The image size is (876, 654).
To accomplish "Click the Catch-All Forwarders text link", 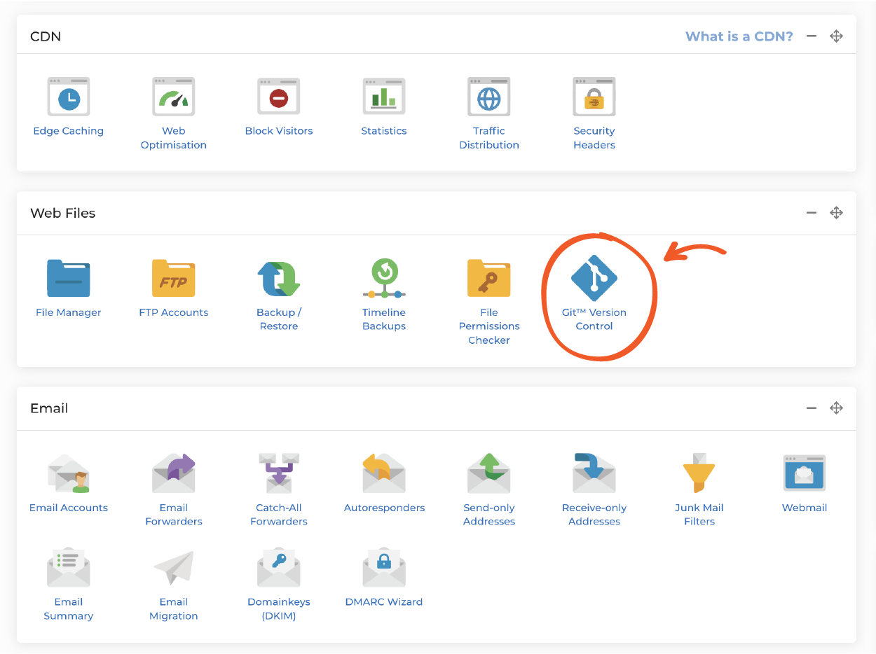I will click(x=279, y=515).
